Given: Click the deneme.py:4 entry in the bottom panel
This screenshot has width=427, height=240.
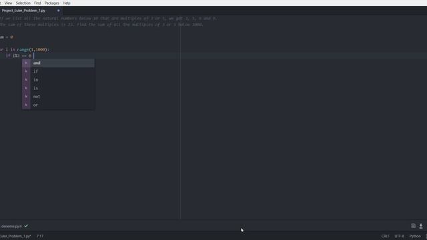Looking at the screenshot, I should click(11, 226).
